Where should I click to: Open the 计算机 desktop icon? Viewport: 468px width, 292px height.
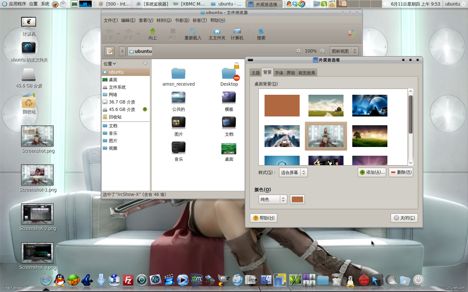[x=29, y=27]
